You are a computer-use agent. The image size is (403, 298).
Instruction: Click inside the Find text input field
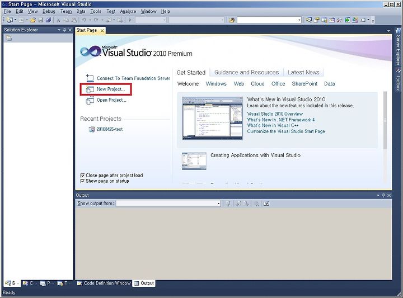[x=267, y=20]
